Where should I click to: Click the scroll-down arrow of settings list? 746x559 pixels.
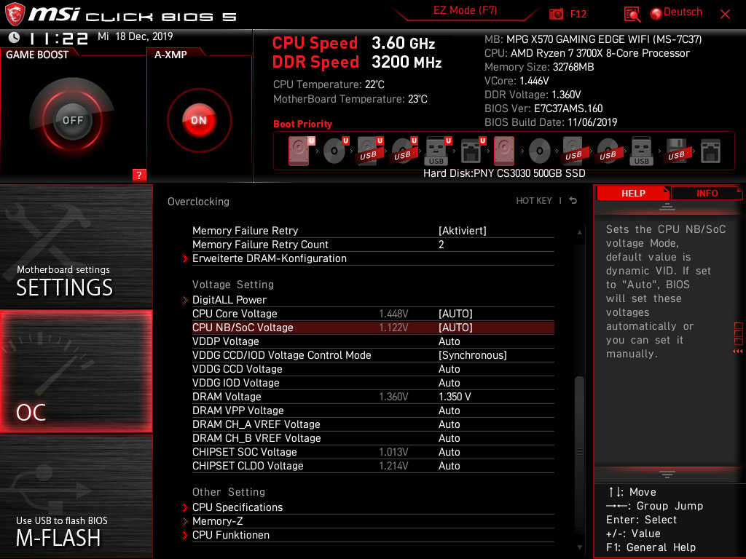point(579,547)
